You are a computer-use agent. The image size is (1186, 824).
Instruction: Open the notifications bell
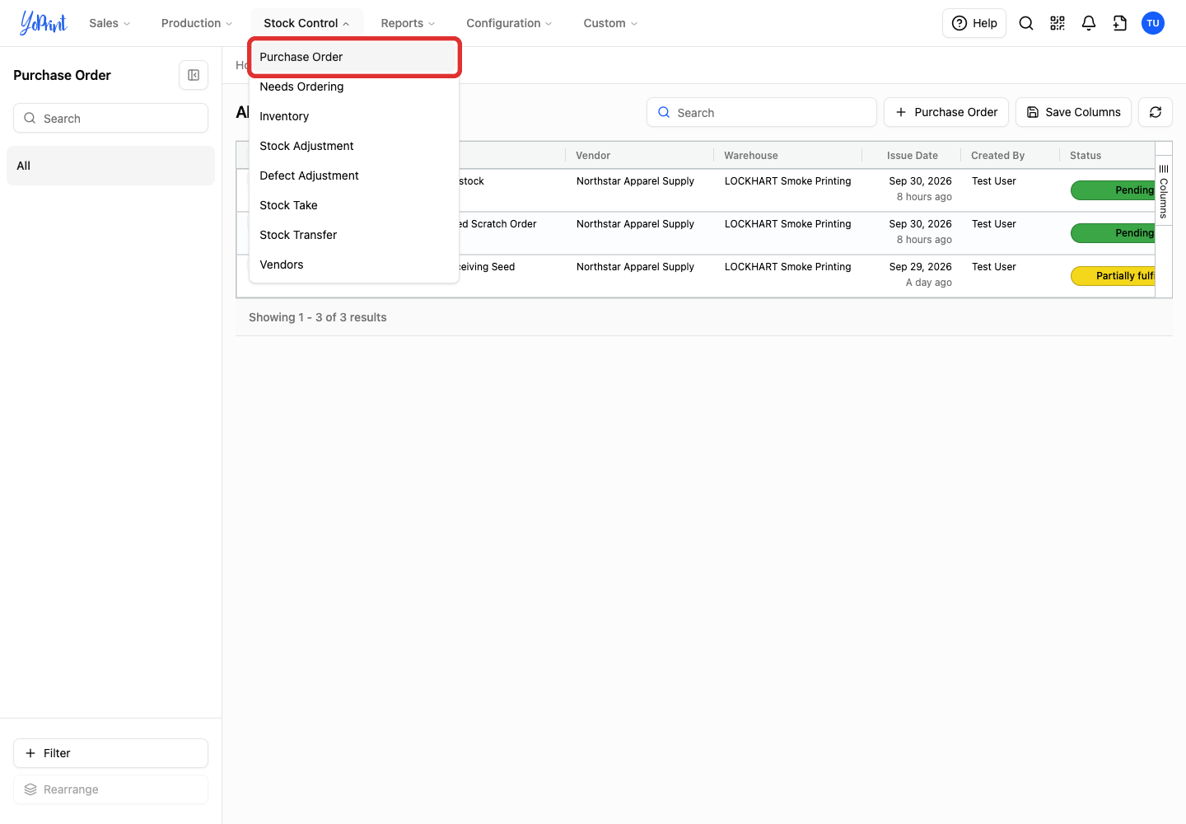click(x=1089, y=23)
